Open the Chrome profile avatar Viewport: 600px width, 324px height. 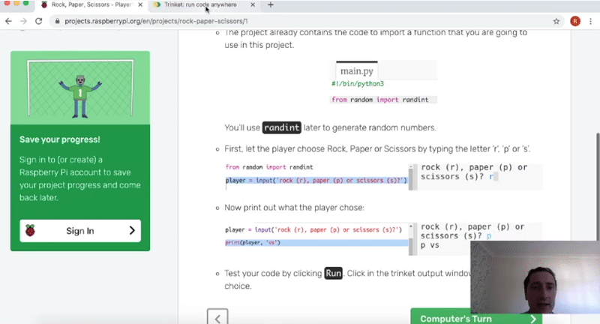click(x=575, y=22)
